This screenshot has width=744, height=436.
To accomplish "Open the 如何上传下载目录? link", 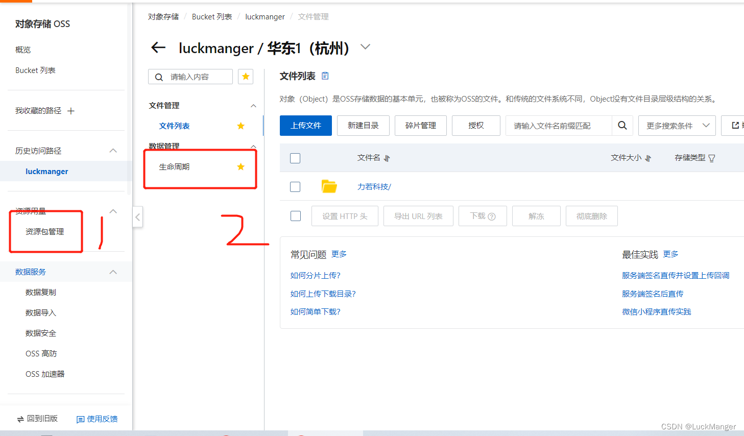I will point(323,294).
